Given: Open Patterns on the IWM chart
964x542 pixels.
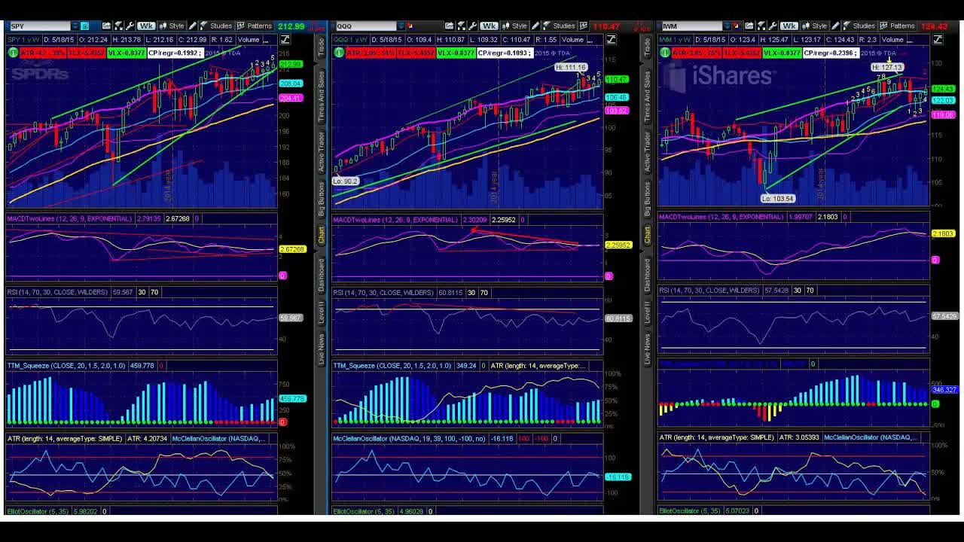Looking at the screenshot, I should [897, 26].
